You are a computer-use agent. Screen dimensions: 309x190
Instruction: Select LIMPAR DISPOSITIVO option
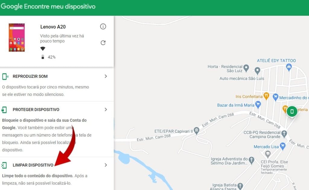(33, 165)
